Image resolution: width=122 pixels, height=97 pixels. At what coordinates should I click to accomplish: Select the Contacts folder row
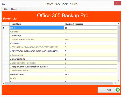[x=37, y=43]
